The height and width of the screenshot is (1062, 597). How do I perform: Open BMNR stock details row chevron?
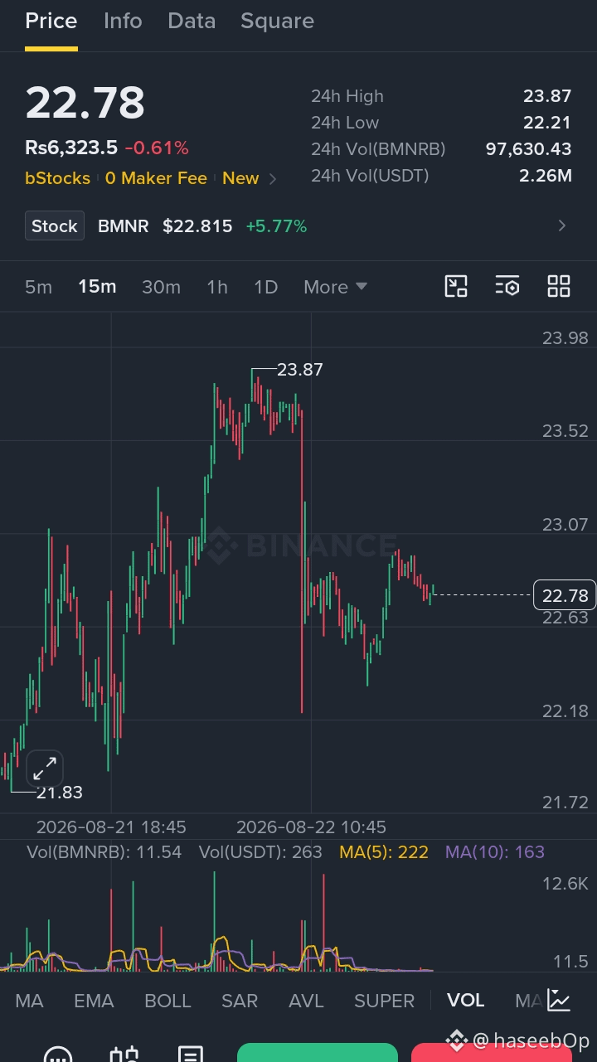(562, 225)
